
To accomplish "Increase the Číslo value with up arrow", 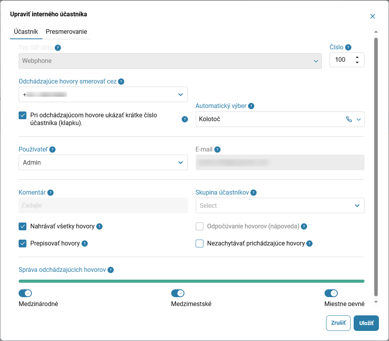I will pos(357,57).
